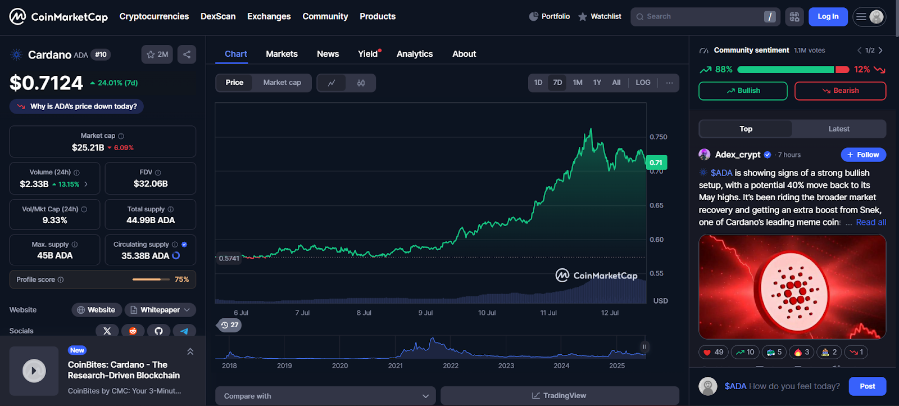Click the Market cap info icon
This screenshot has width=899, height=406.
click(121, 136)
